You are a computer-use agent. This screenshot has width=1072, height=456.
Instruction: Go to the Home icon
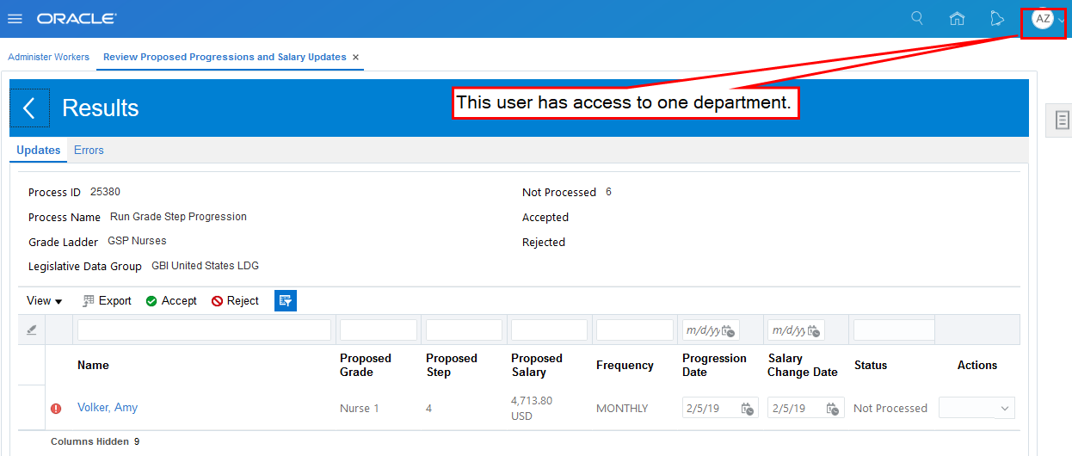click(x=957, y=19)
